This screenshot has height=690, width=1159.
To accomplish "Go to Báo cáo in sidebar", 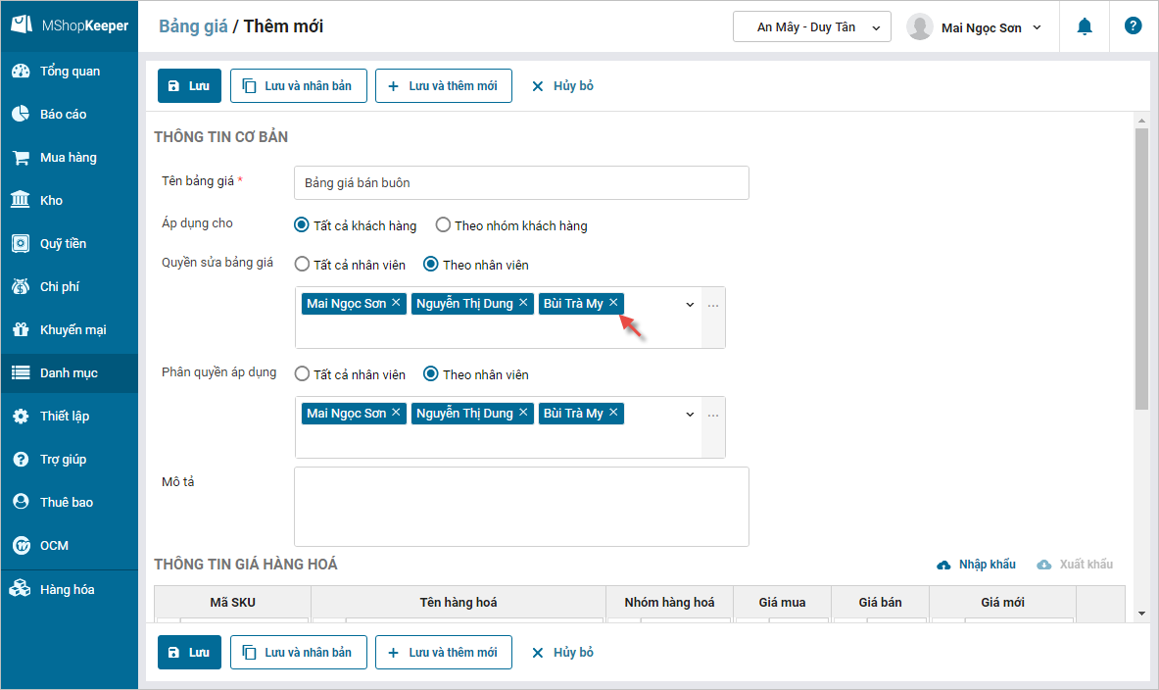I will 63,115.
